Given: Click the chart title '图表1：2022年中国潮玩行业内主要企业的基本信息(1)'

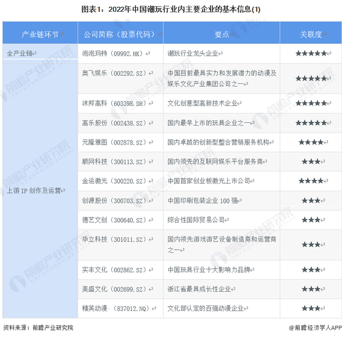Looking at the screenshot, I should click(171, 10).
